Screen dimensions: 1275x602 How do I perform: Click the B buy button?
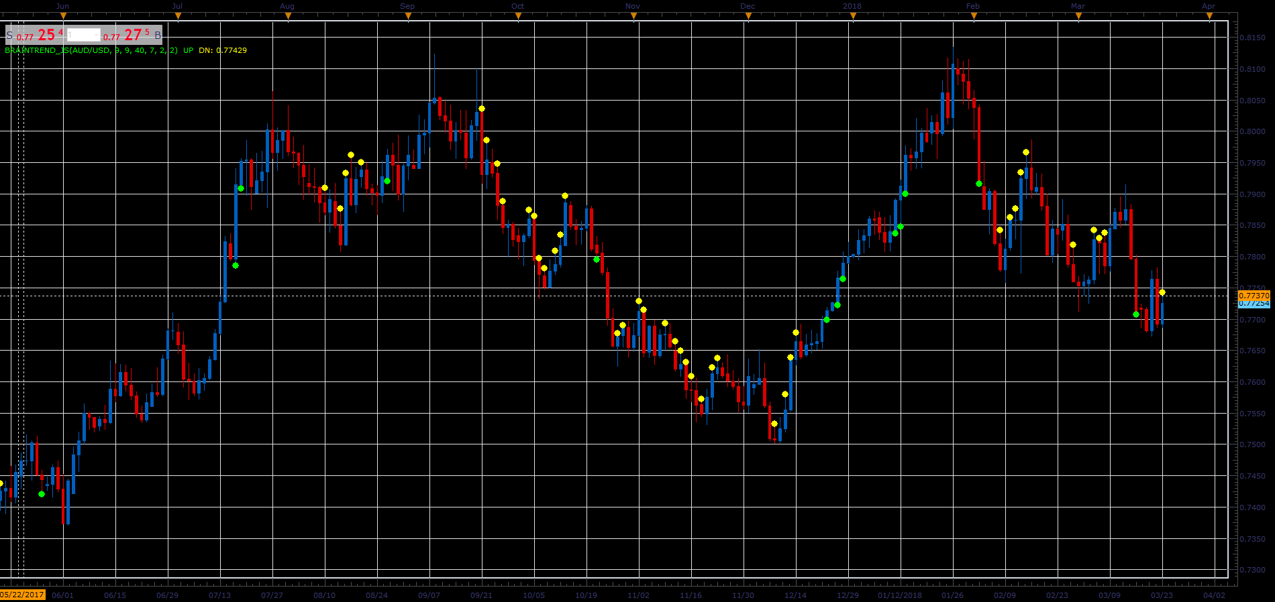pyautogui.click(x=158, y=36)
